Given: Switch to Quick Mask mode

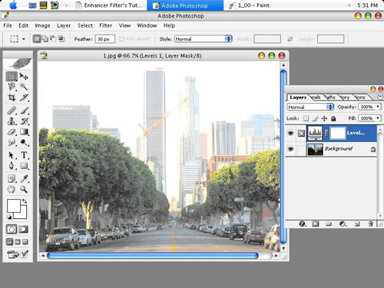Looking at the screenshot, I should point(23,230).
